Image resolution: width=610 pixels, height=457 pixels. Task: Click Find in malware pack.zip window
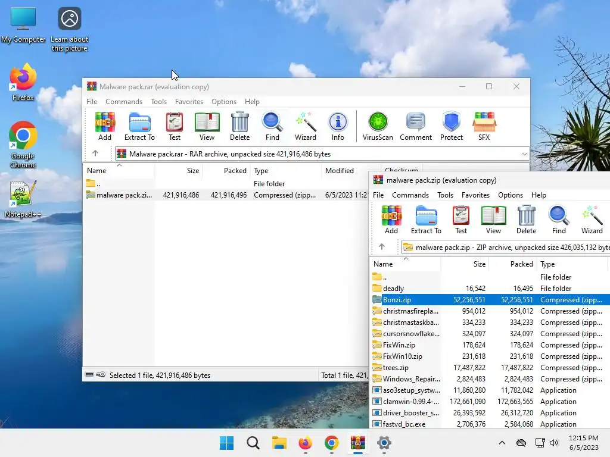(559, 220)
